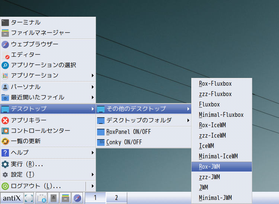Toggle RoxPanel ON/OFF

coord(144,132)
